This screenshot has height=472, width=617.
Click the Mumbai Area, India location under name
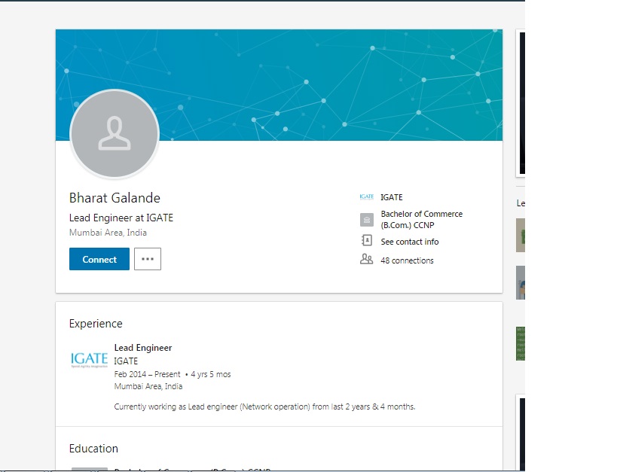pos(108,233)
